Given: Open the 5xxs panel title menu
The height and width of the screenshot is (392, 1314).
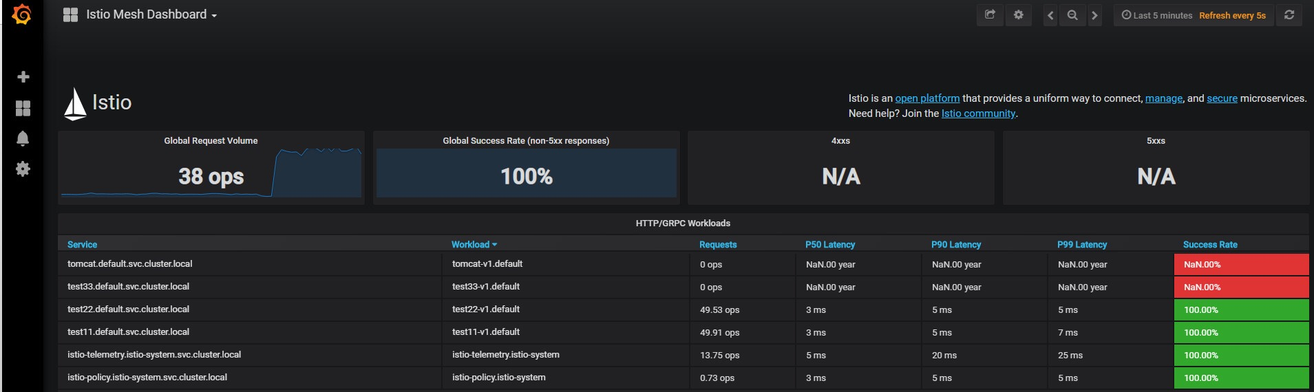Looking at the screenshot, I should [1156, 141].
